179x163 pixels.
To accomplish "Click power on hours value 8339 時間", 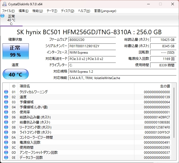I will point(163,65).
